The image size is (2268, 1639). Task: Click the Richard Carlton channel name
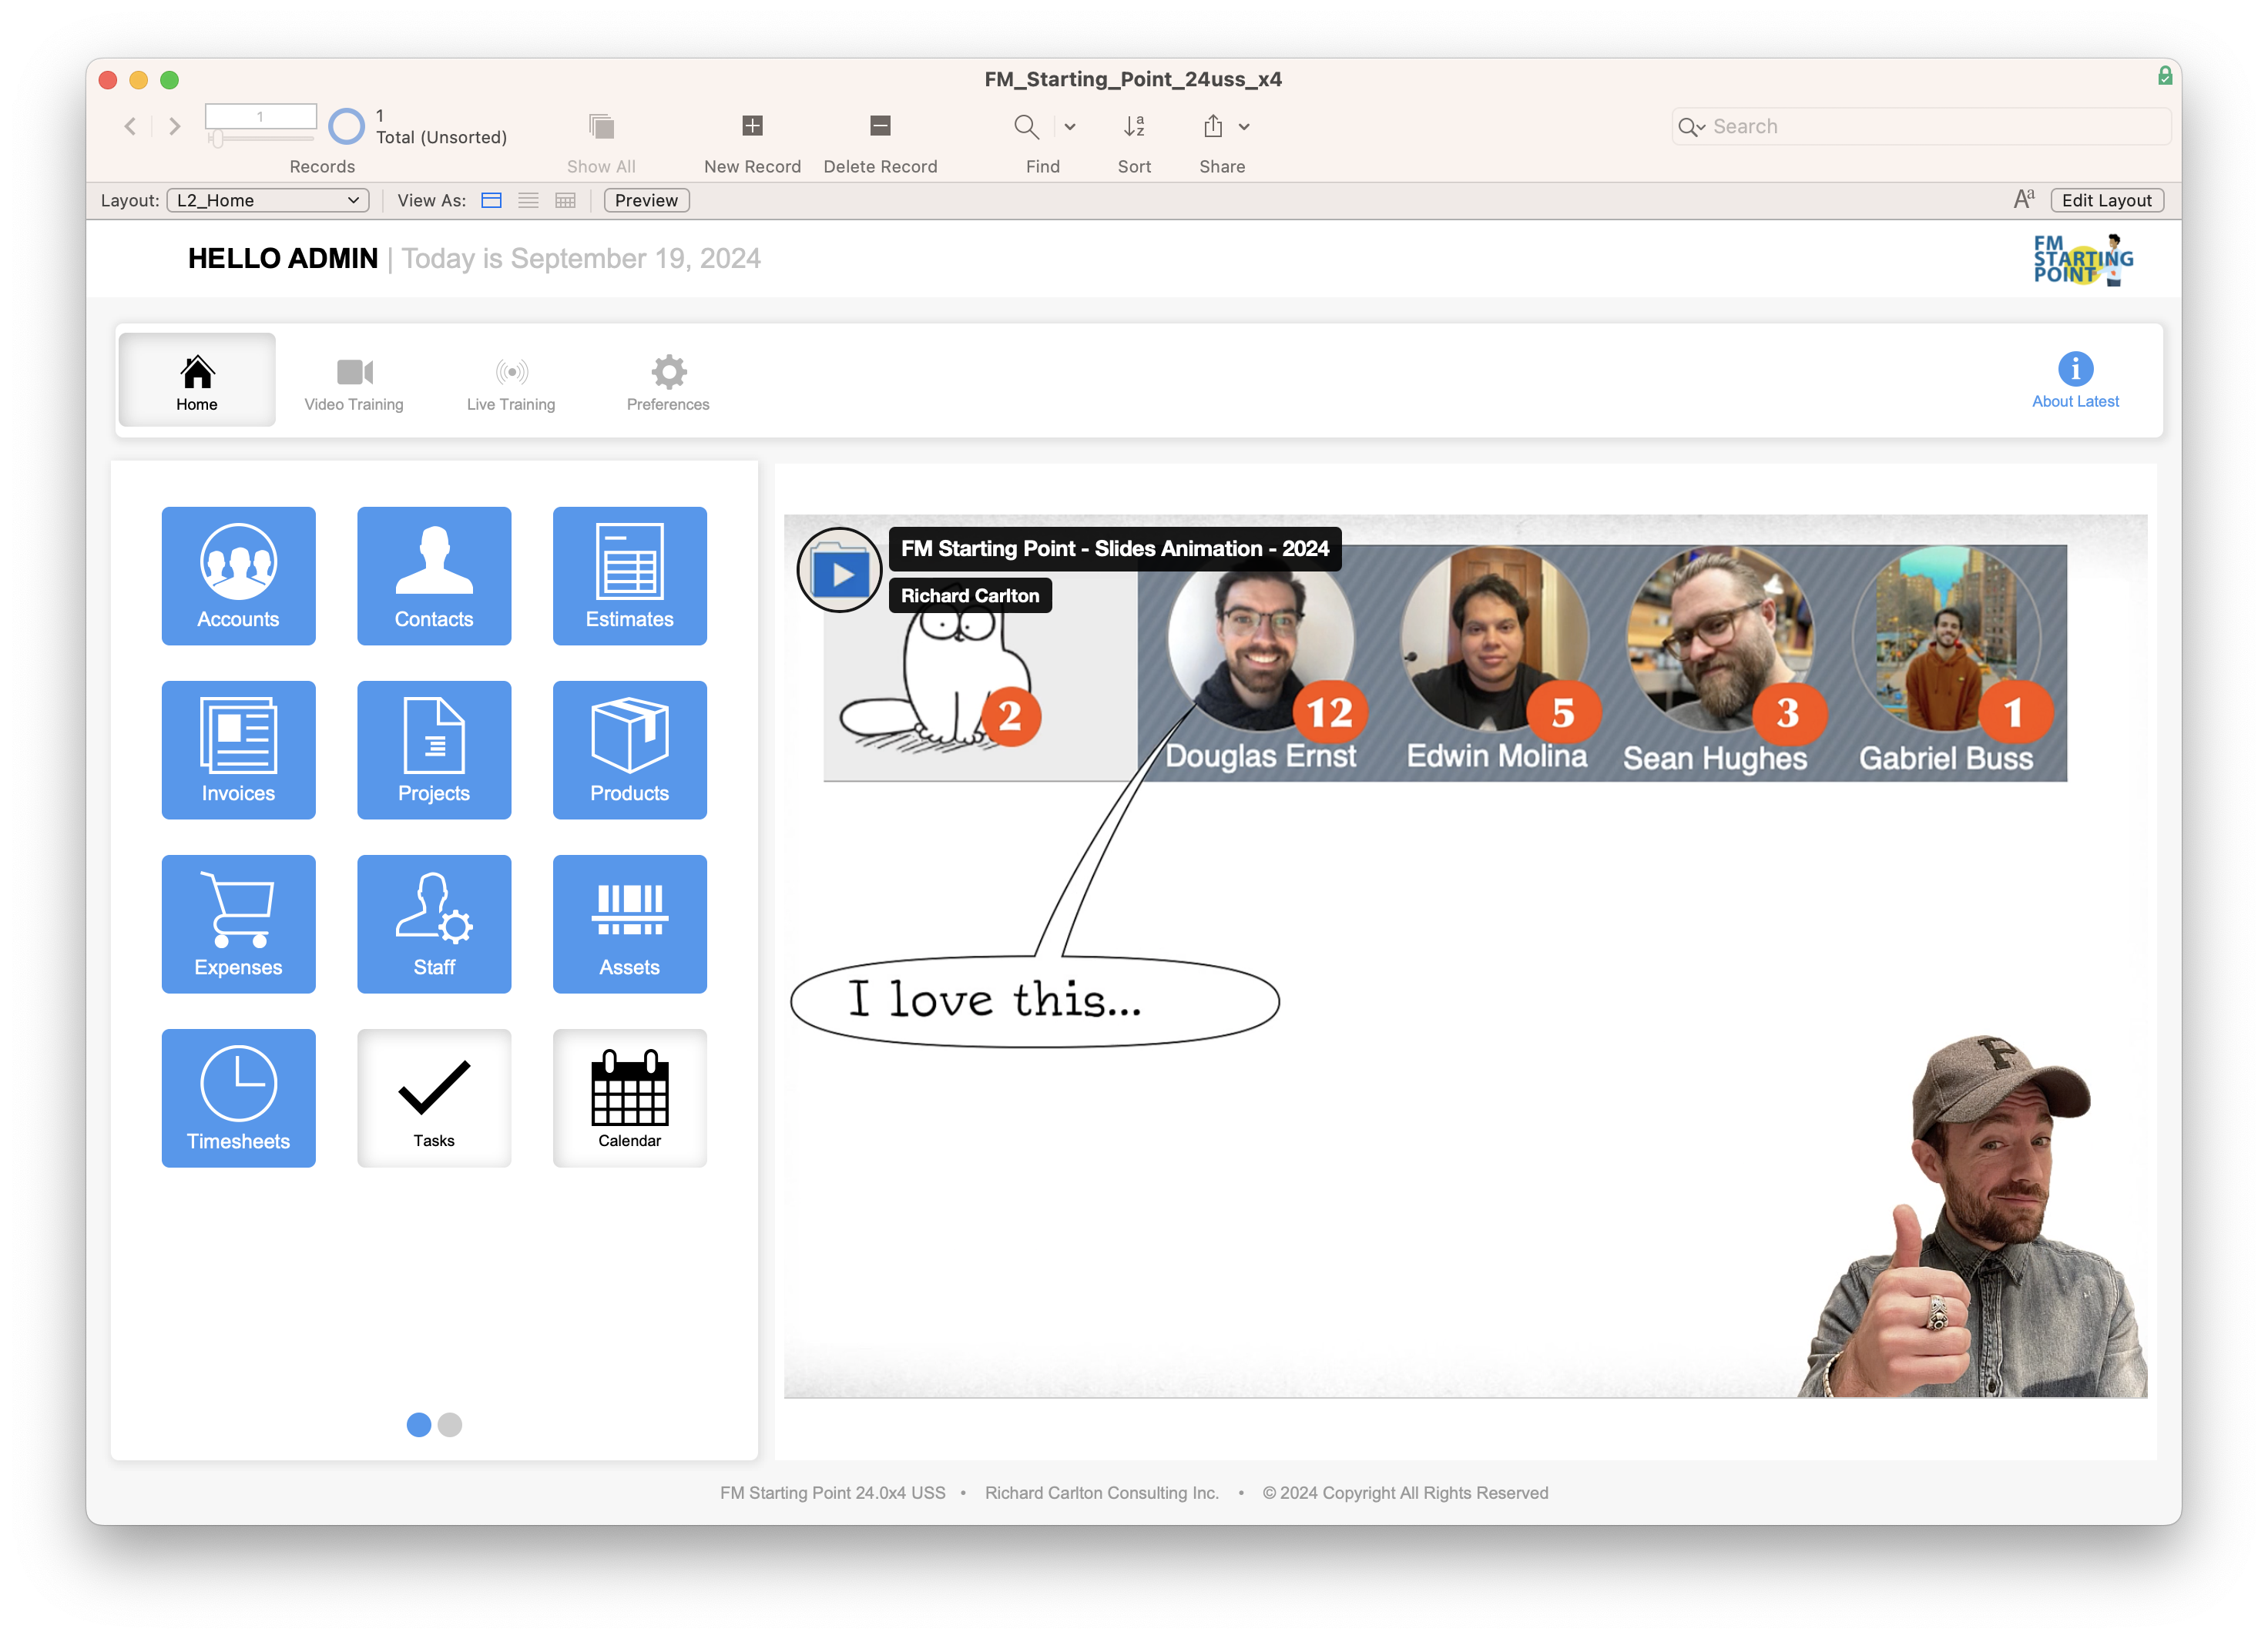coord(970,595)
